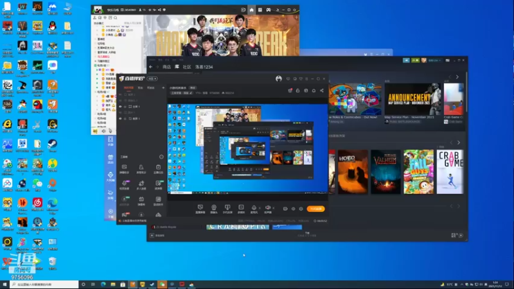Screen dimensions: 514x289
Task: Toggle the eye icon of the 全屏 1 source
Action: (x=120, y=107)
